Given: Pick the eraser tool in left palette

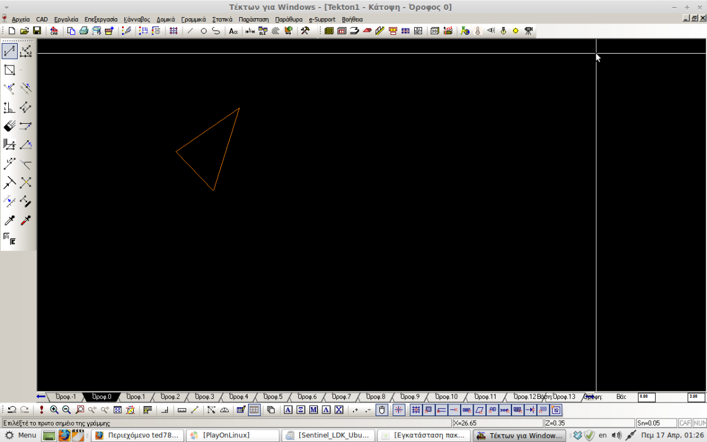Looking at the screenshot, I should click(9, 126).
